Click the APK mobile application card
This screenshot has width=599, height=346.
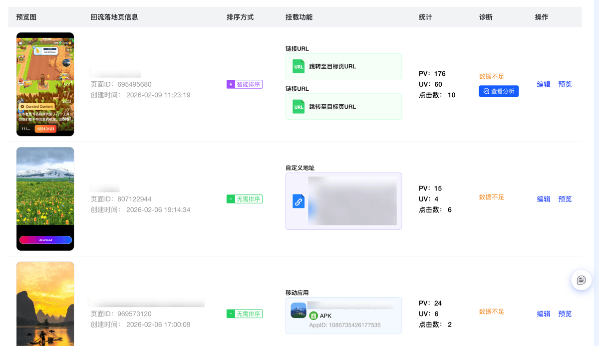tap(343, 316)
